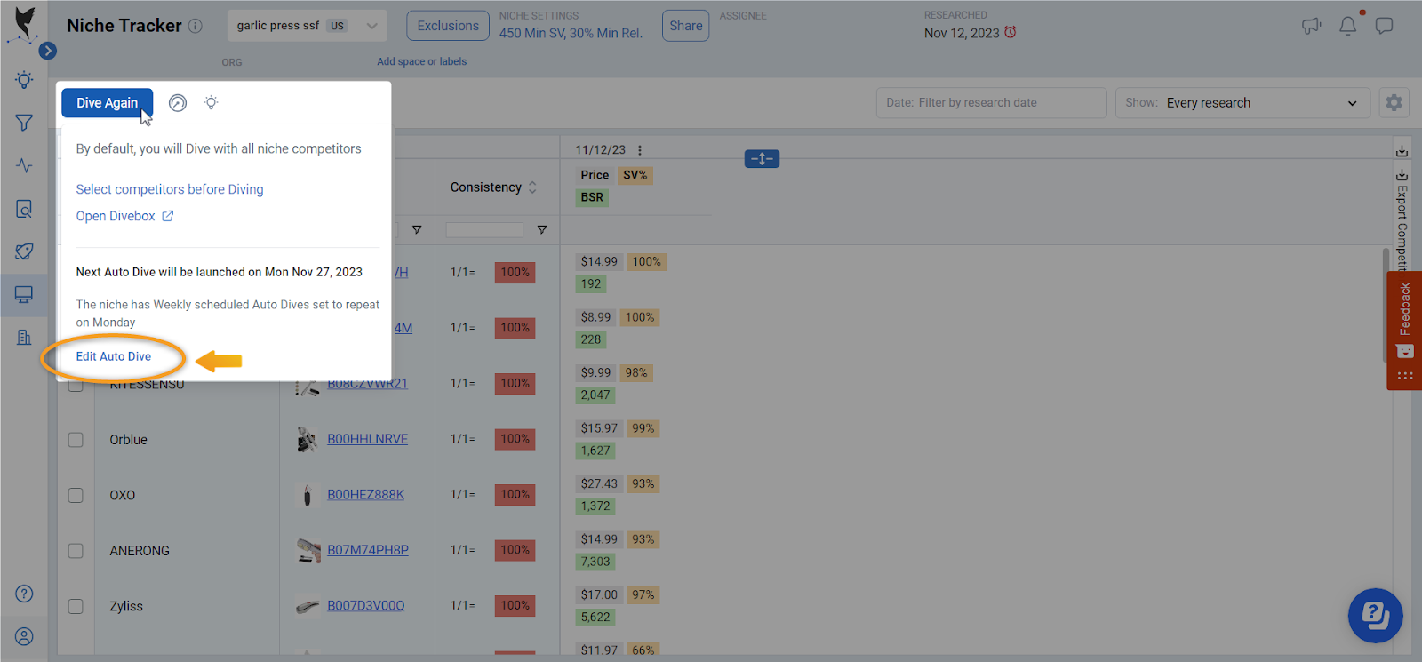This screenshot has width=1422, height=662.
Task: Click the Edit Auto Dive link
Action: (x=114, y=356)
